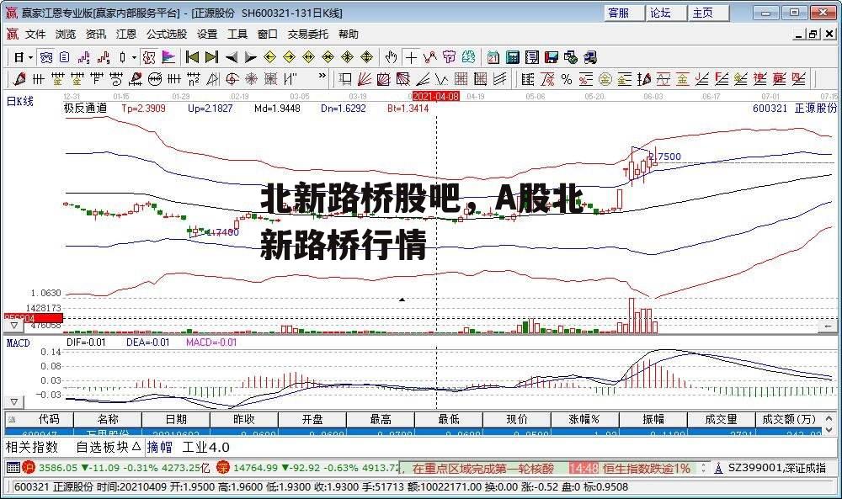Select the circled 金 tool icon

(x=605, y=79)
